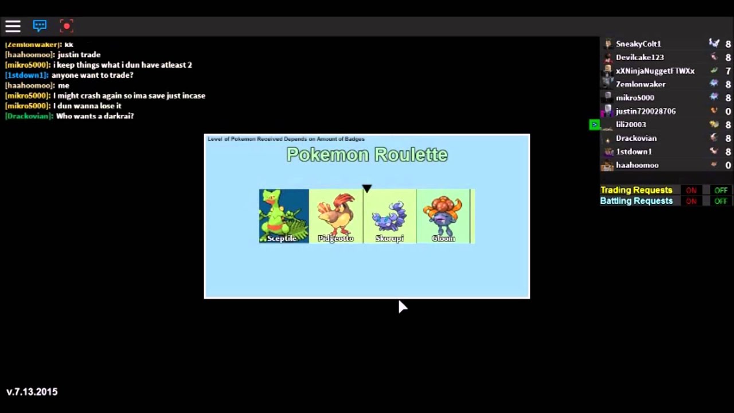The height and width of the screenshot is (413, 734).
Task: Click lili20003's badge icon
Action: coord(714,124)
